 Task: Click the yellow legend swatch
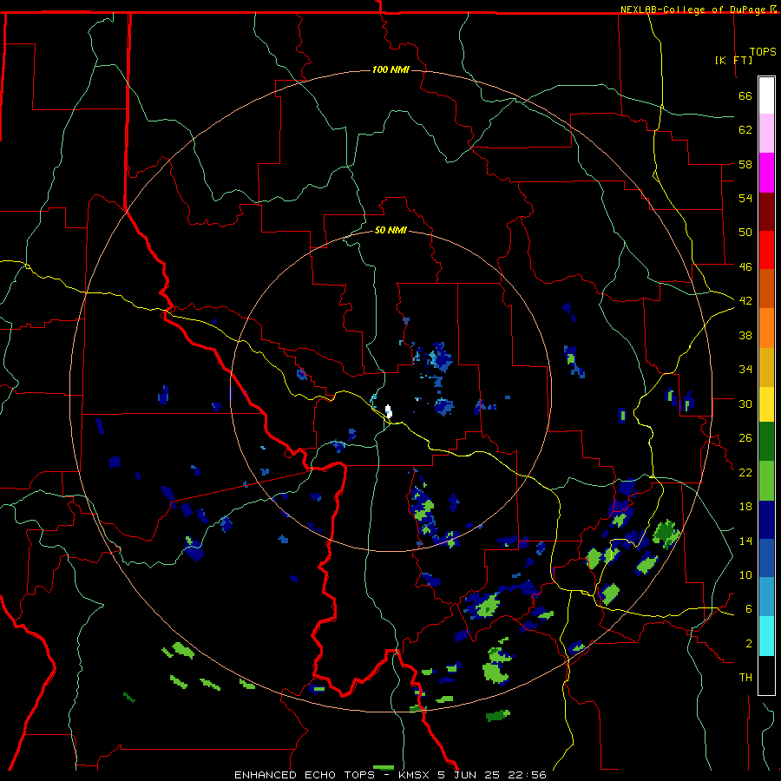(766, 404)
